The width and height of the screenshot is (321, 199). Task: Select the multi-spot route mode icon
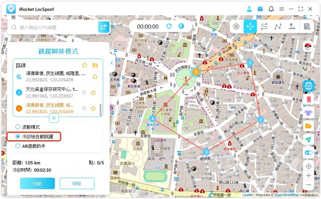click(x=278, y=26)
